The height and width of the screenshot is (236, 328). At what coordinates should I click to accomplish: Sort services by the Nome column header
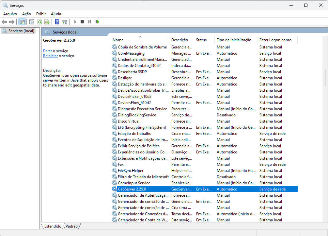point(118,40)
